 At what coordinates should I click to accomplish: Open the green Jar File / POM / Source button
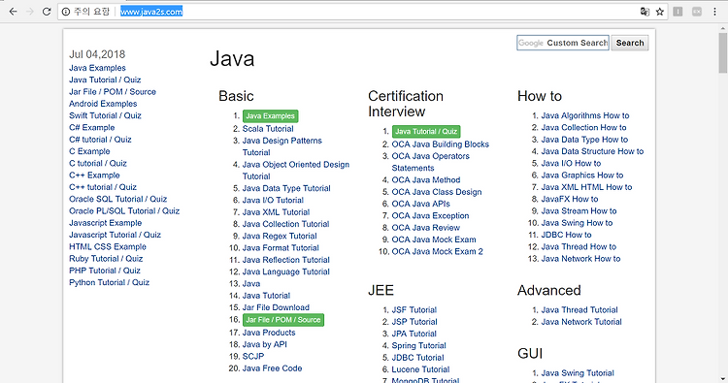point(283,320)
